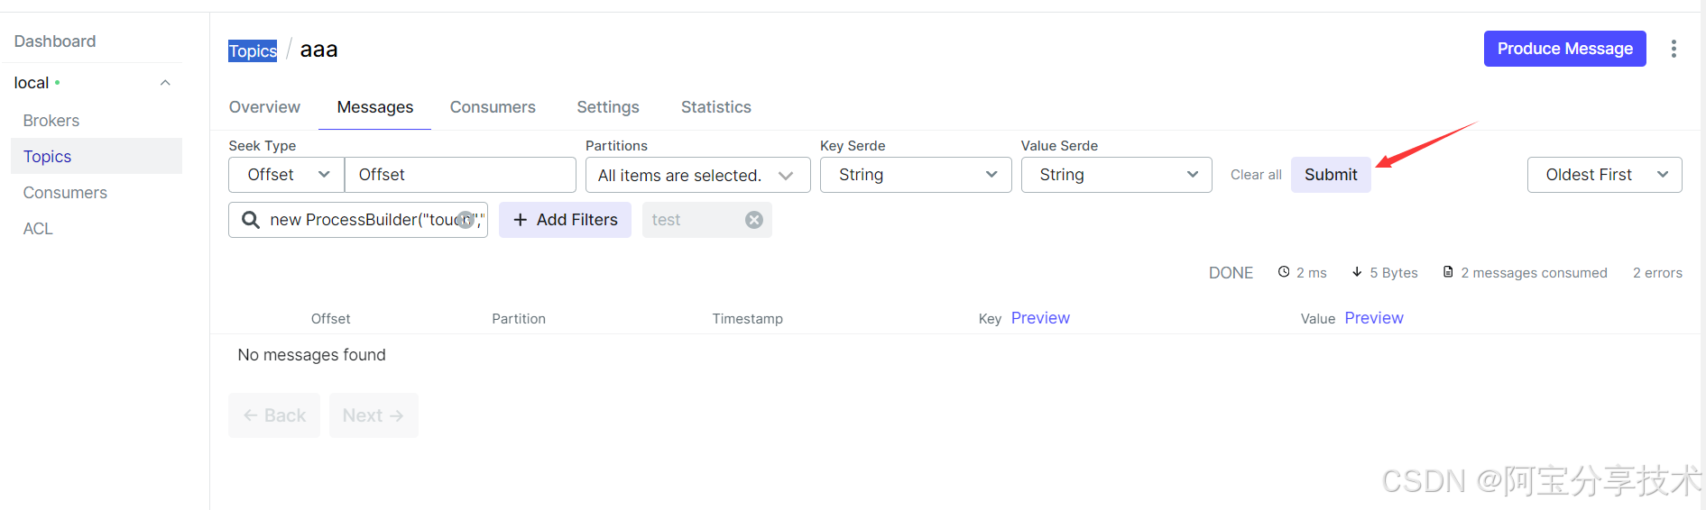This screenshot has width=1706, height=510.
Task: Clear the search query text
Action: click(466, 220)
